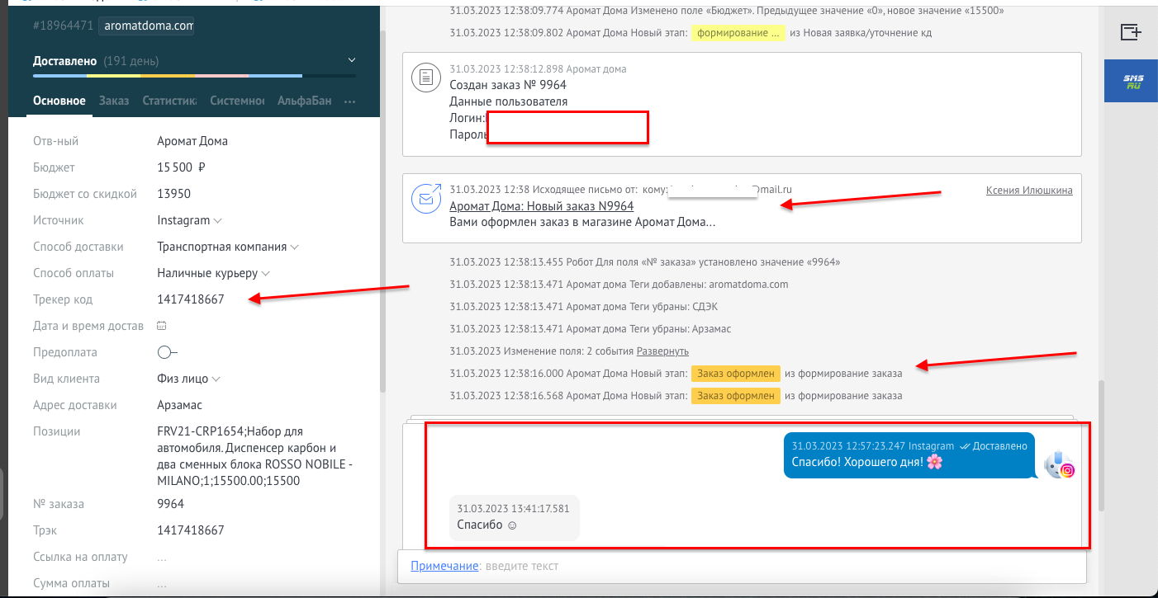Open the more tabs ellipsis menu
This screenshot has height=598, width=1158.
coord(349,101)
